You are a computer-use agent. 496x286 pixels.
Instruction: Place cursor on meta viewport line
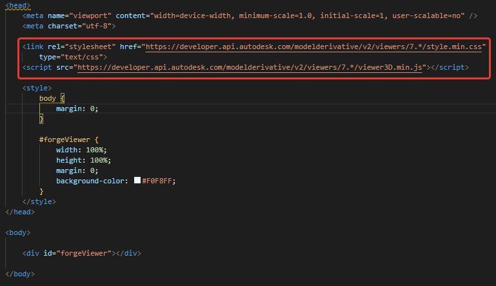(x=250, y=15)
